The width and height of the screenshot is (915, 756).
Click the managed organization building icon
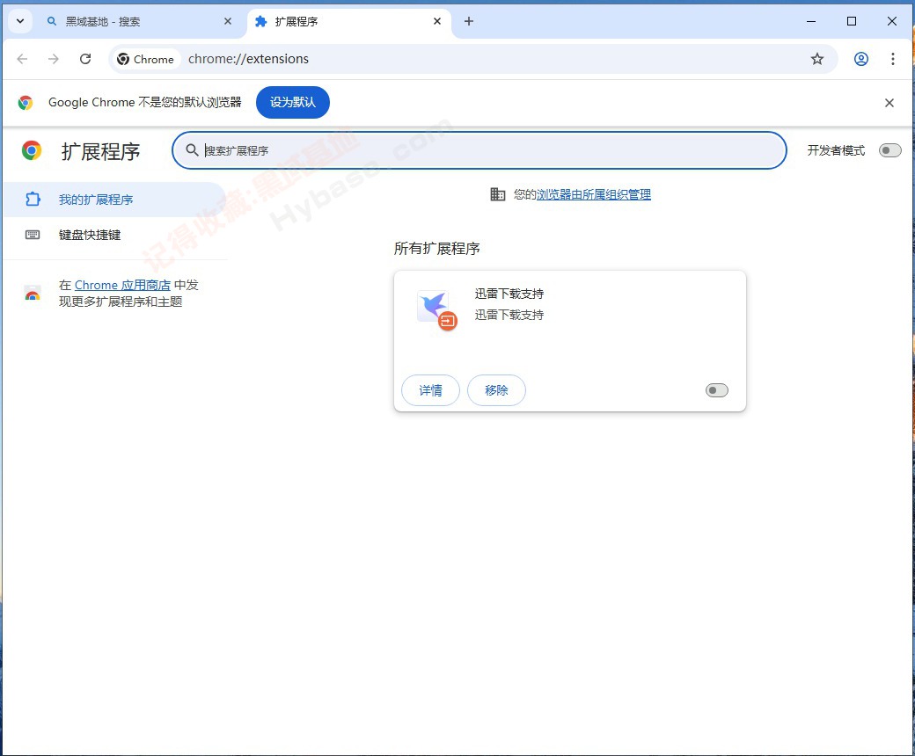click(498, 194)
